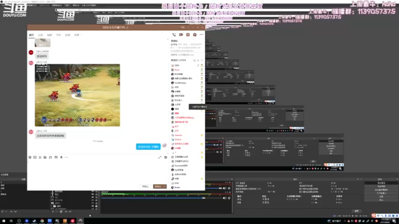Click the music note icon in chat toolbar

point(50,157)
